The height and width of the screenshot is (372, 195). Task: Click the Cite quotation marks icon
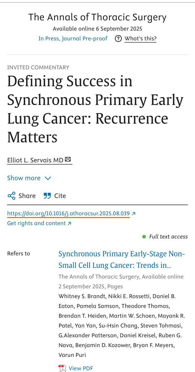[x=47, y=196]
